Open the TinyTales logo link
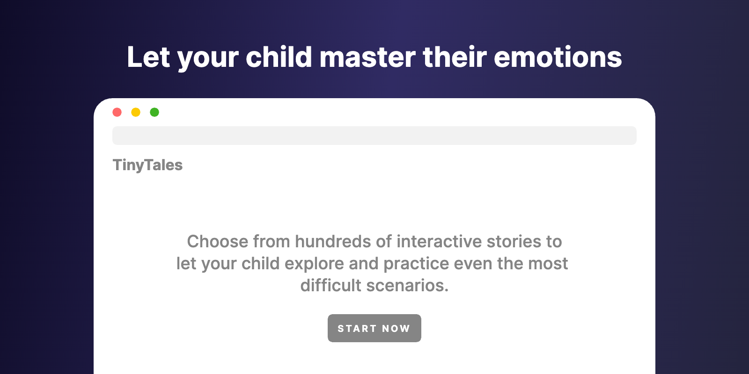749x374 pixels. click(x=147, y=165)
